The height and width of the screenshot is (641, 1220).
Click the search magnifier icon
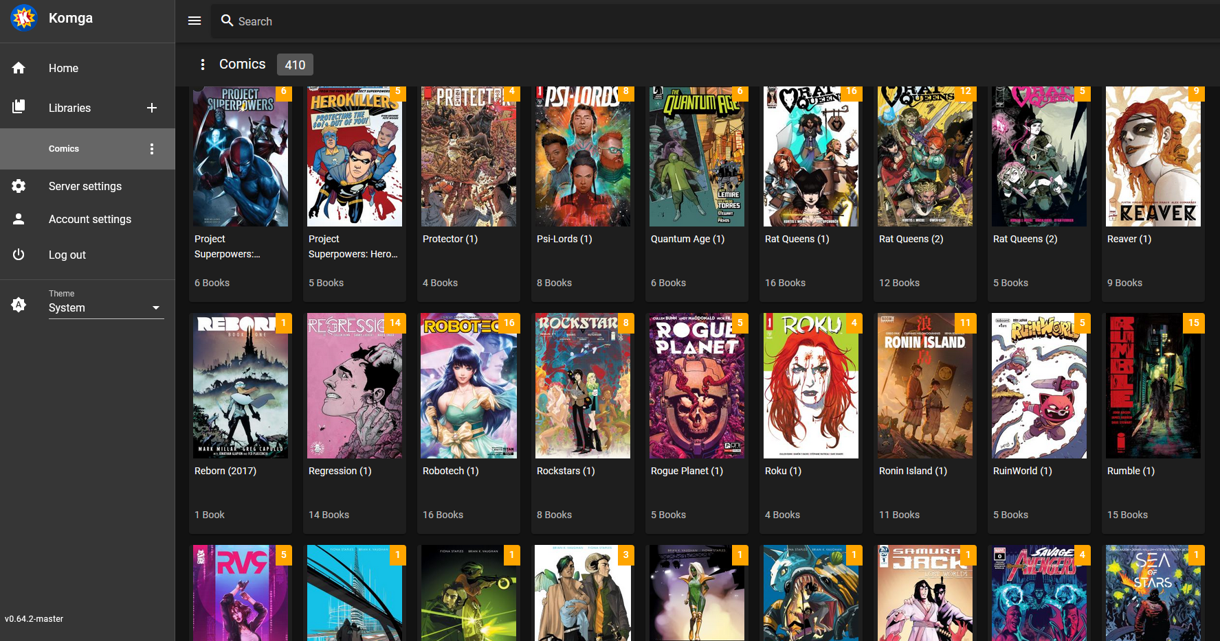[227, 21]
